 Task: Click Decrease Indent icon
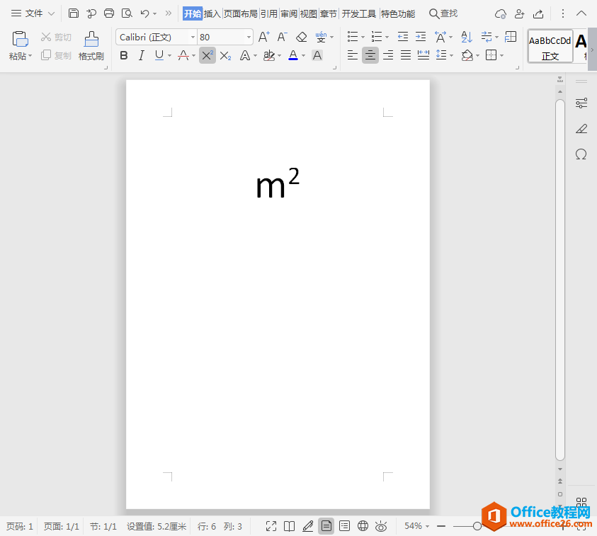tap(403, 37)
